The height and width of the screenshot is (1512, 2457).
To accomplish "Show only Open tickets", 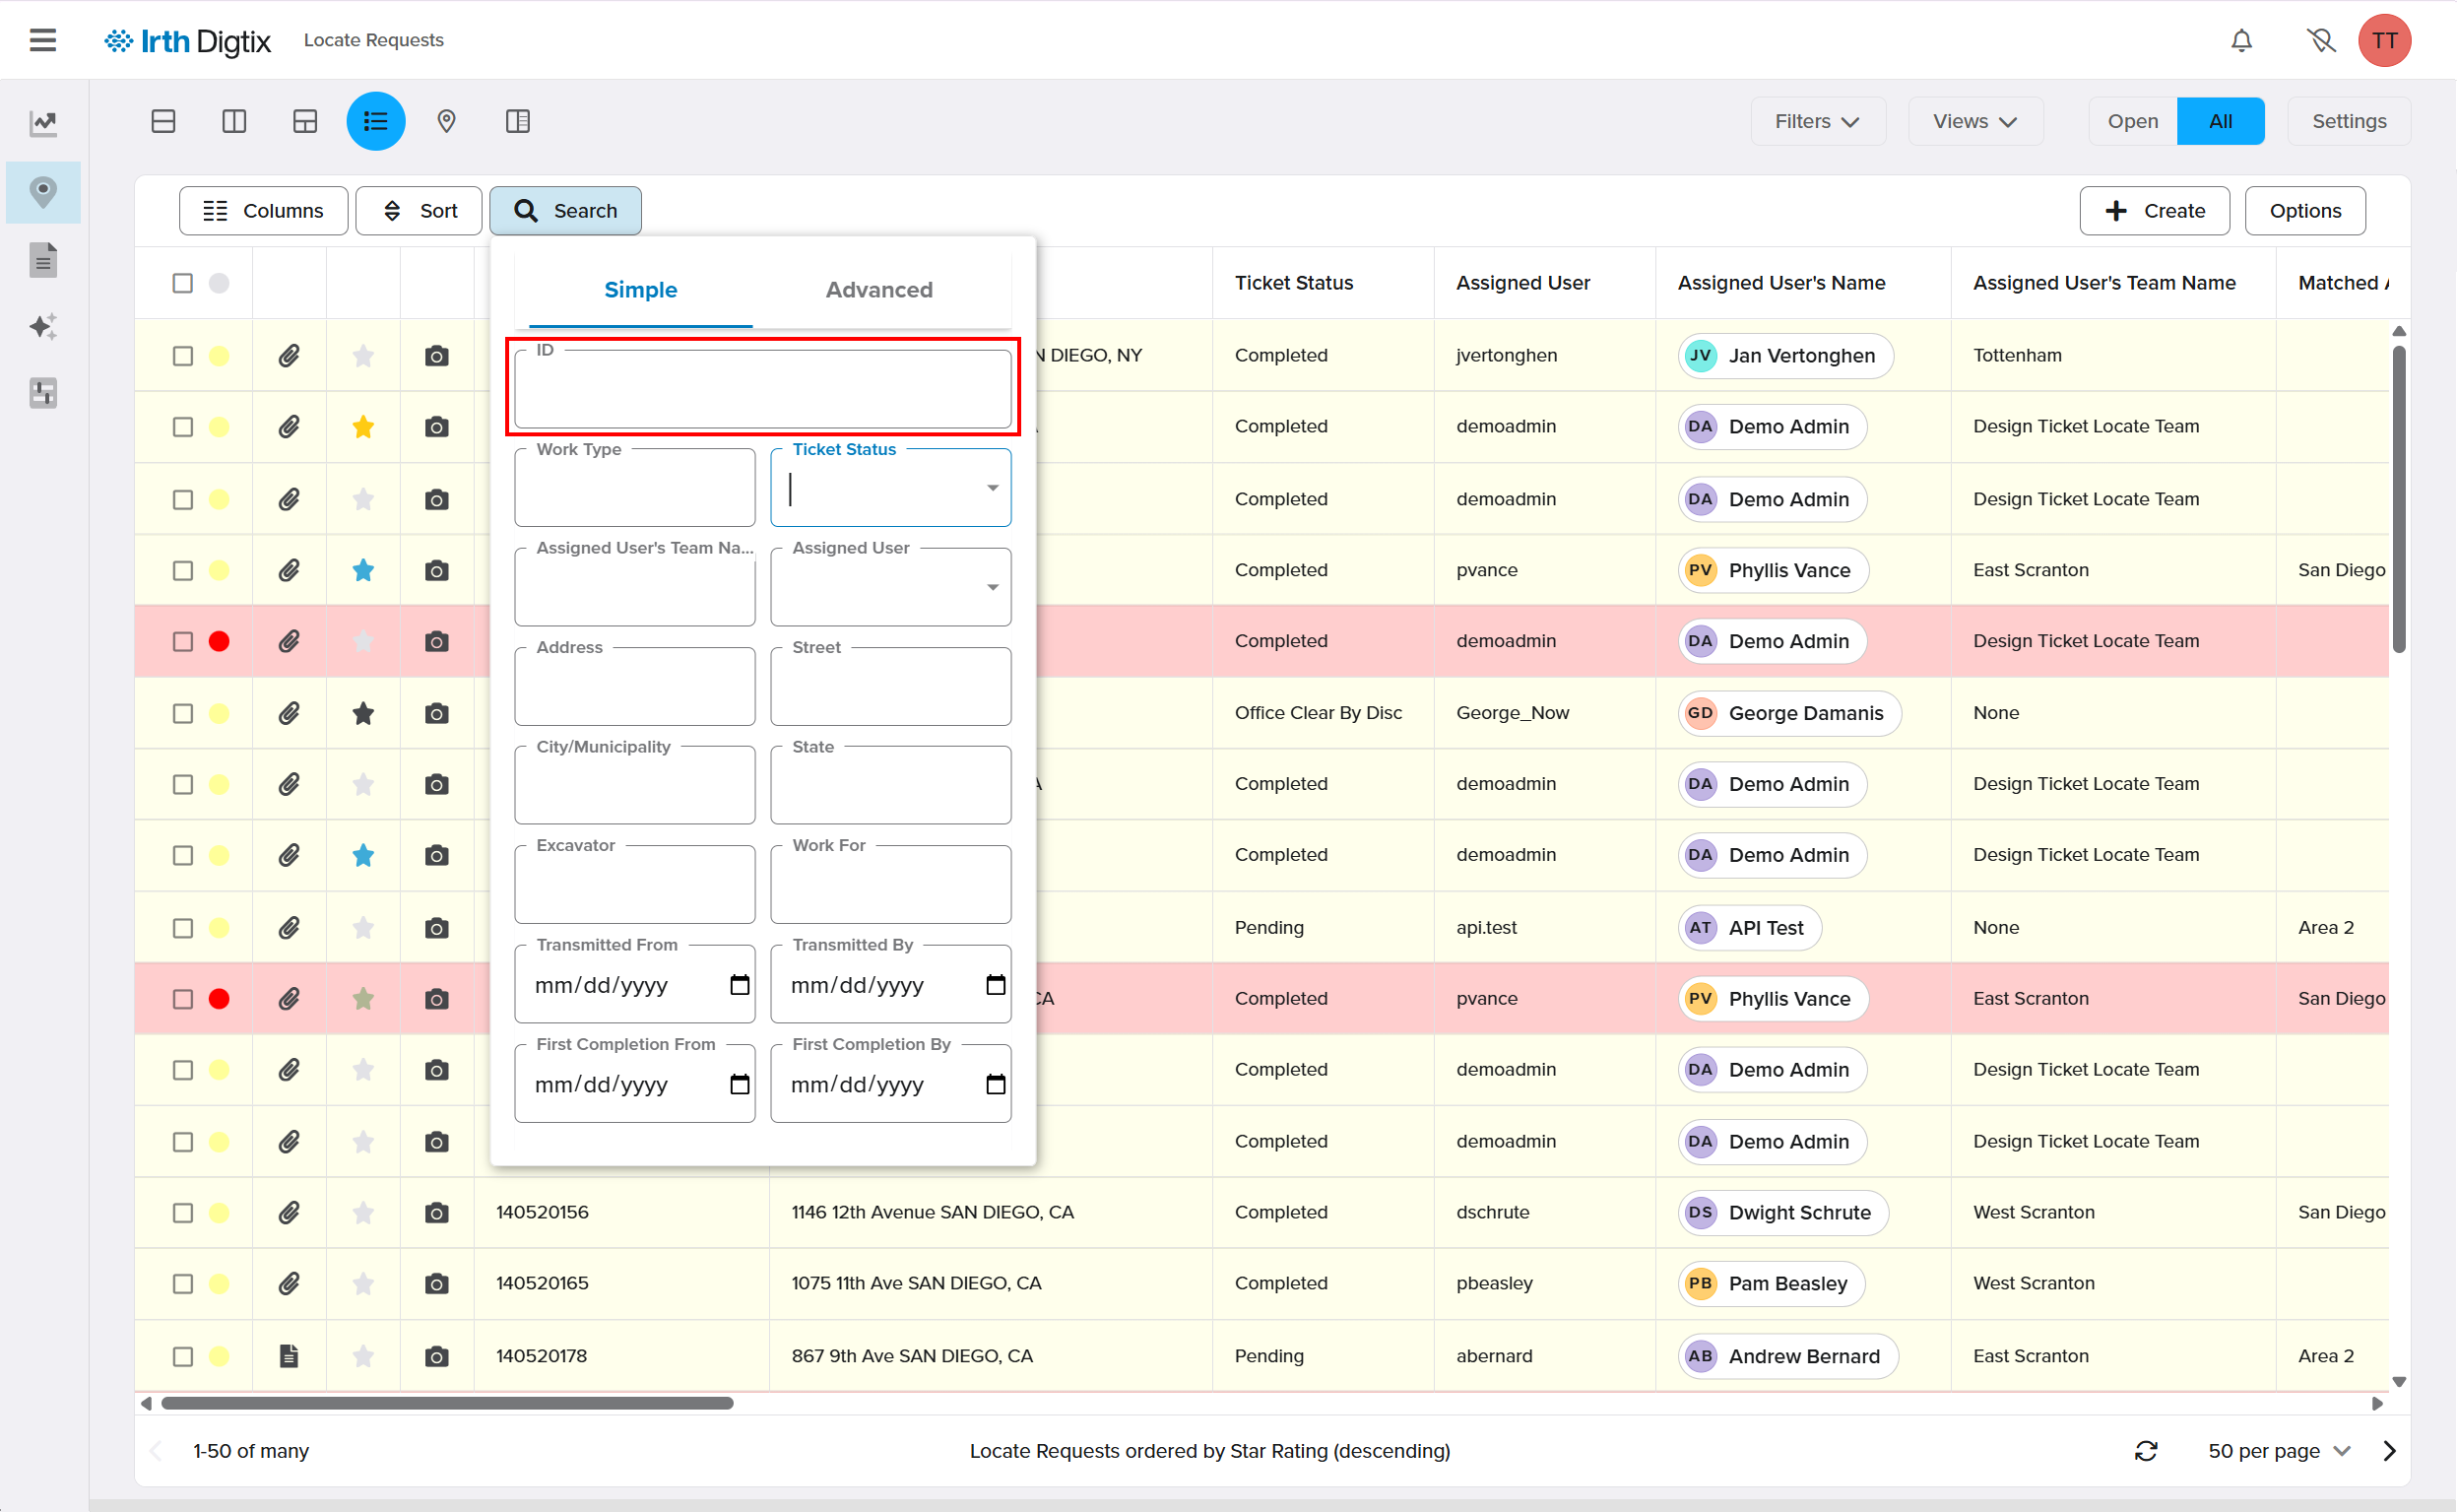I will tap(2132, 121).
